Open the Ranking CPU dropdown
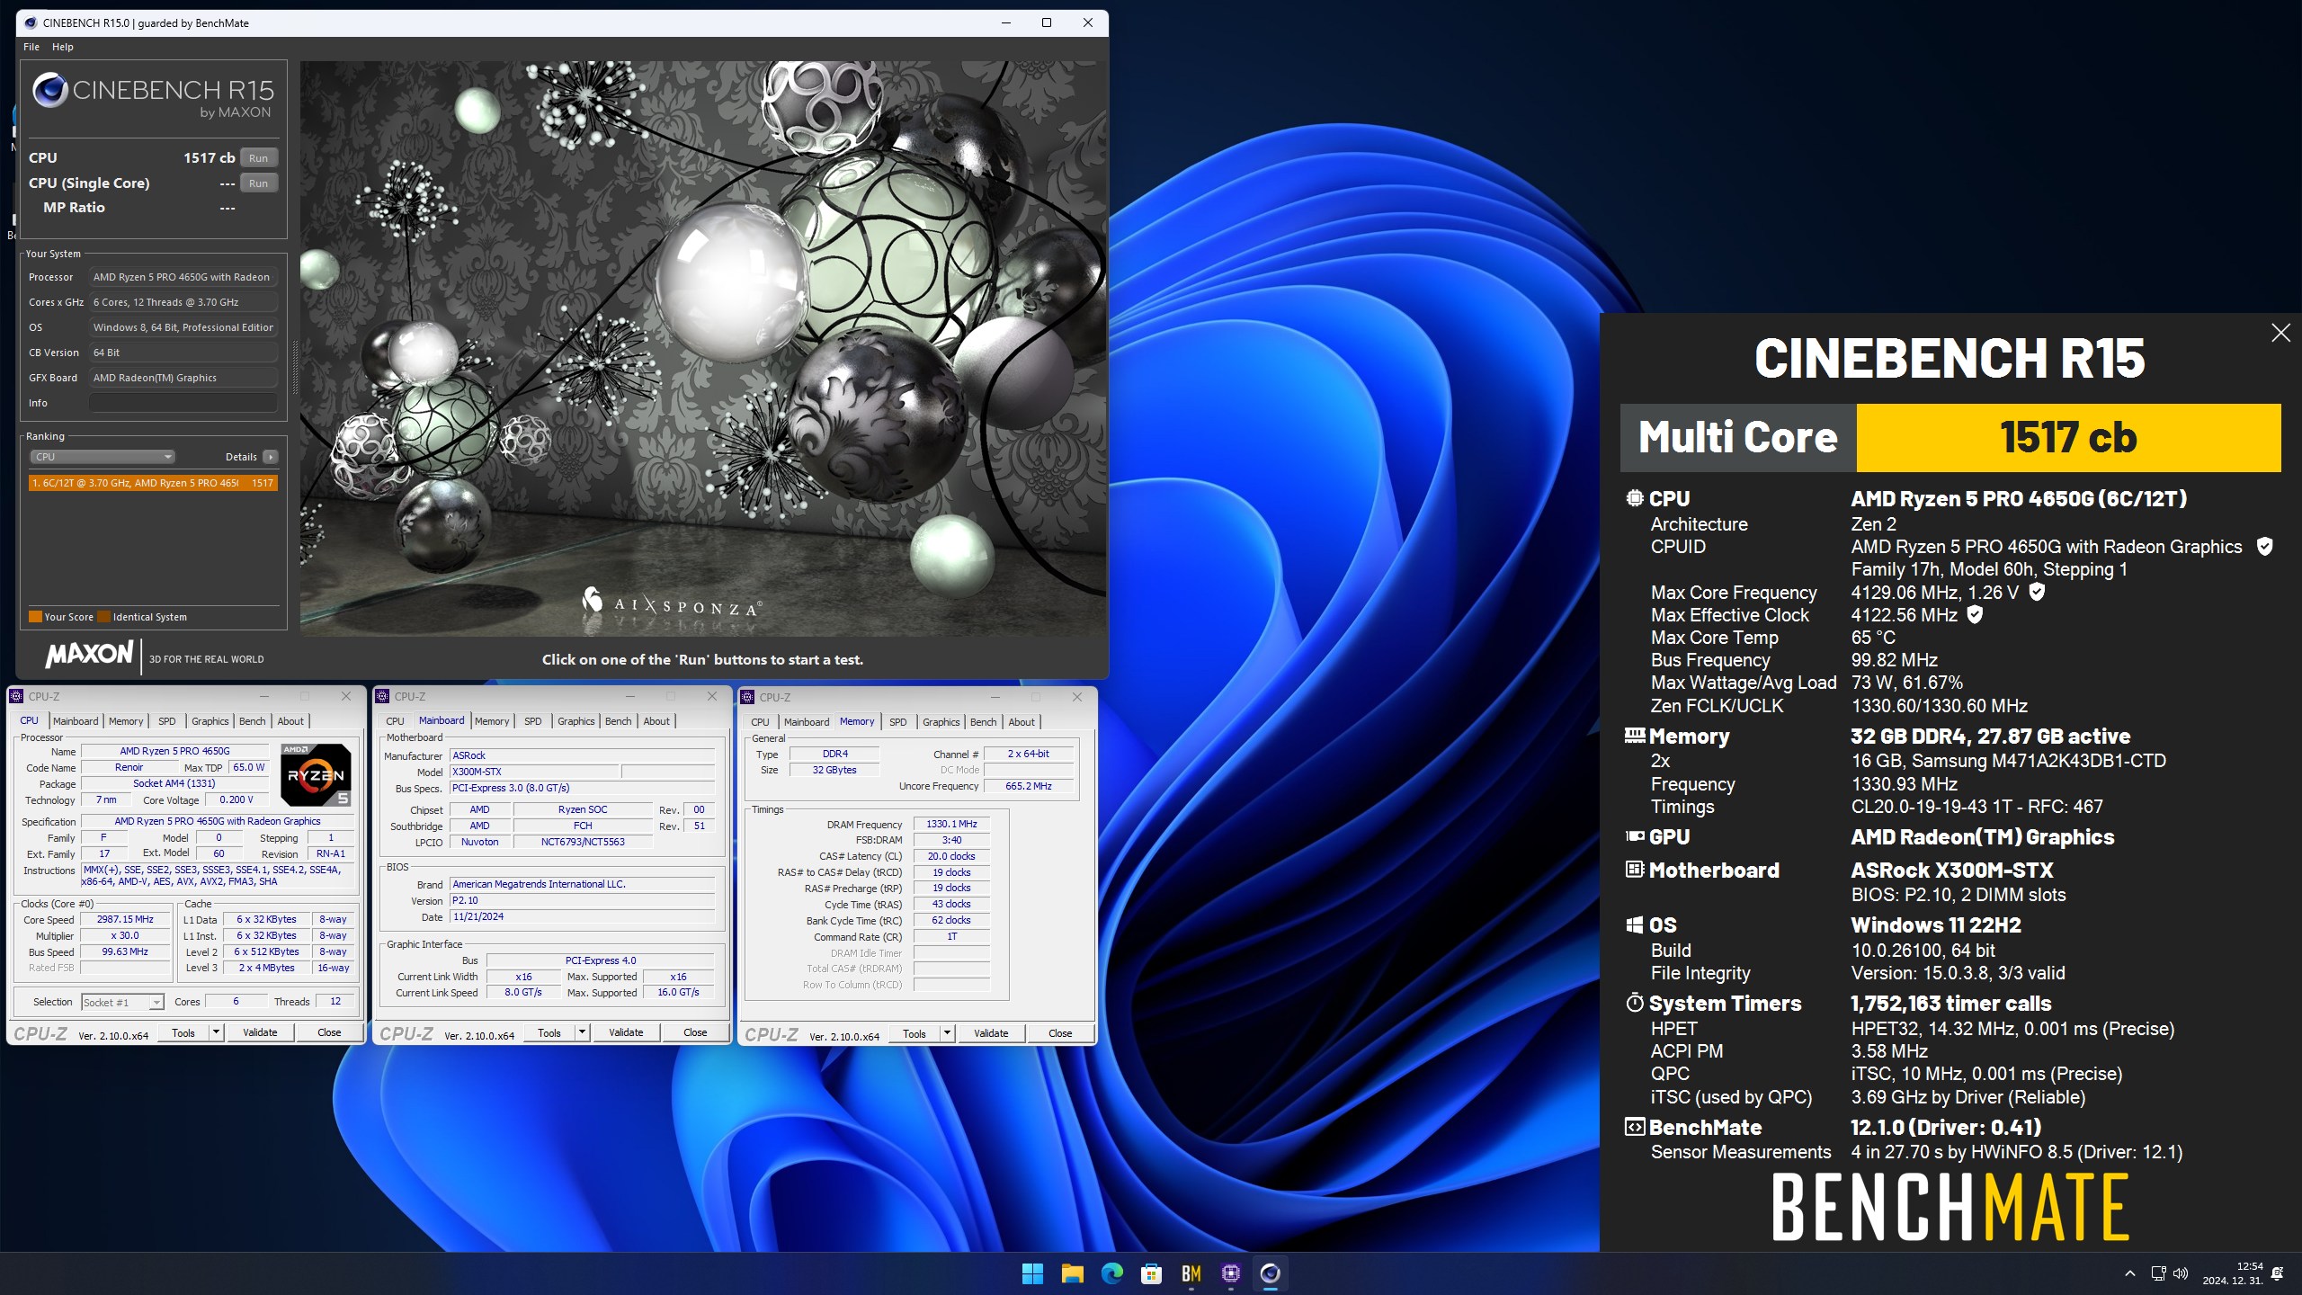2302x1295 pixels. pos(103,457)
